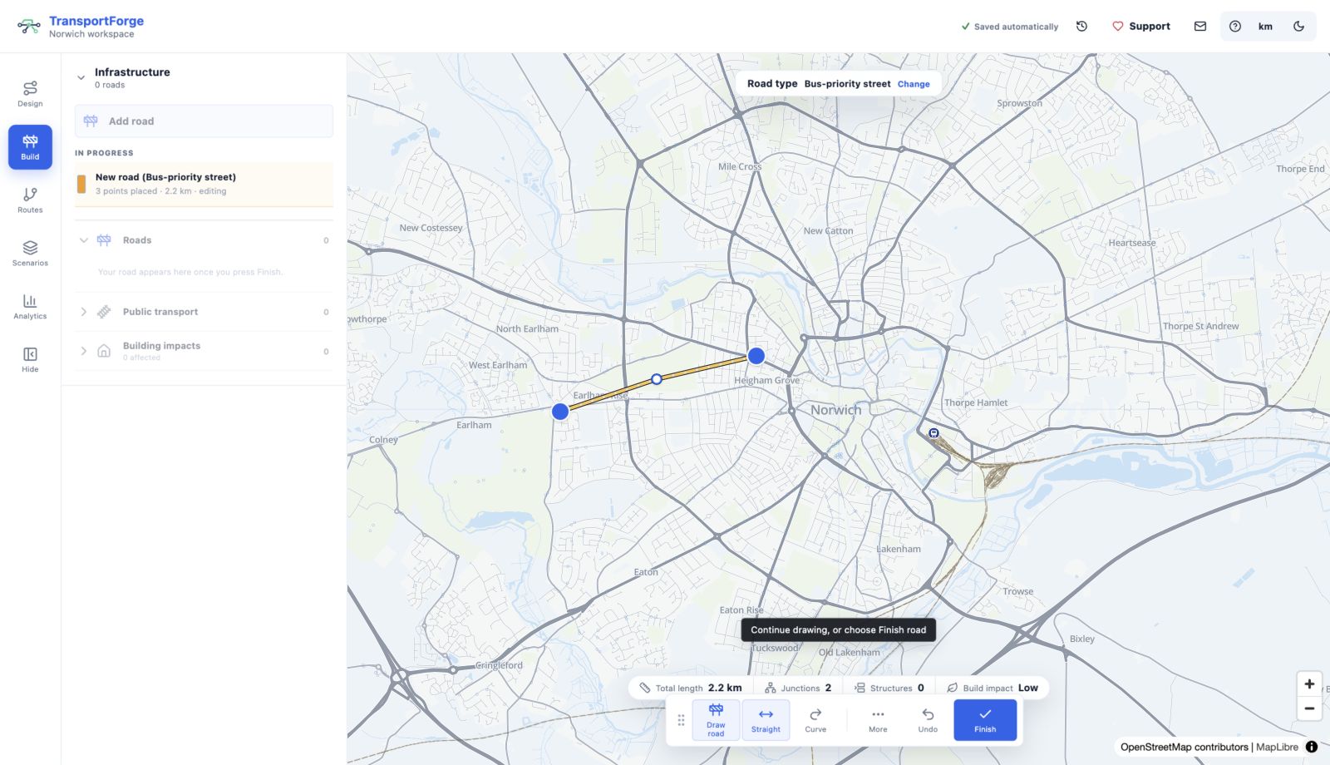This screenshot has width=1330, height=765.
Task: Click the TransportForge app title
Action: tap(96, 21)
